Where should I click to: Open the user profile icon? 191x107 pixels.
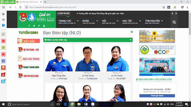click(182, 7)
